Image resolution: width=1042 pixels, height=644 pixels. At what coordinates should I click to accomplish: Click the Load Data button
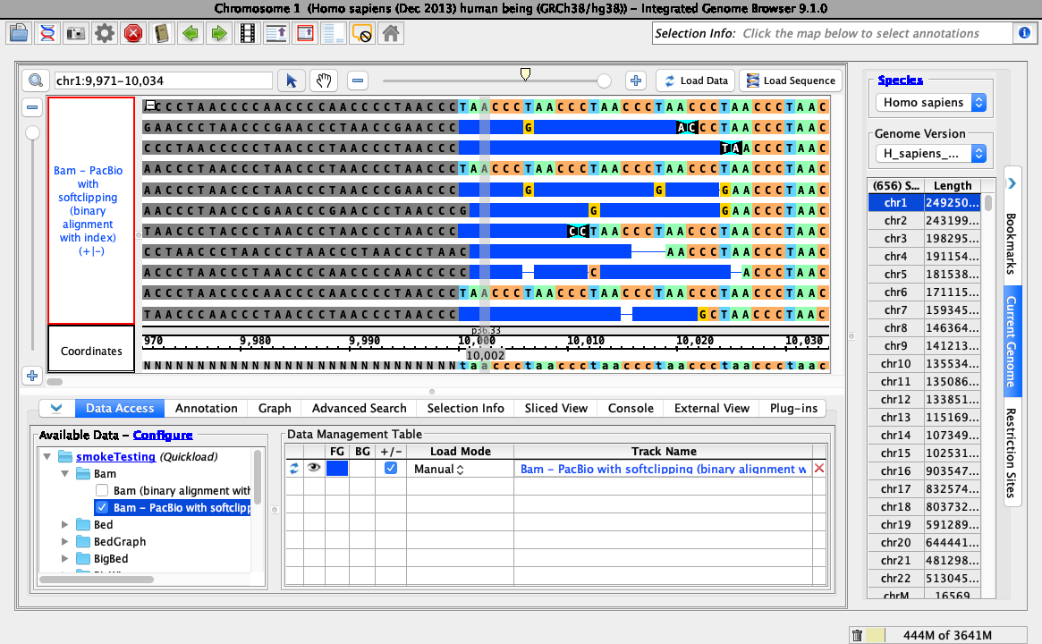coord(696,80)
